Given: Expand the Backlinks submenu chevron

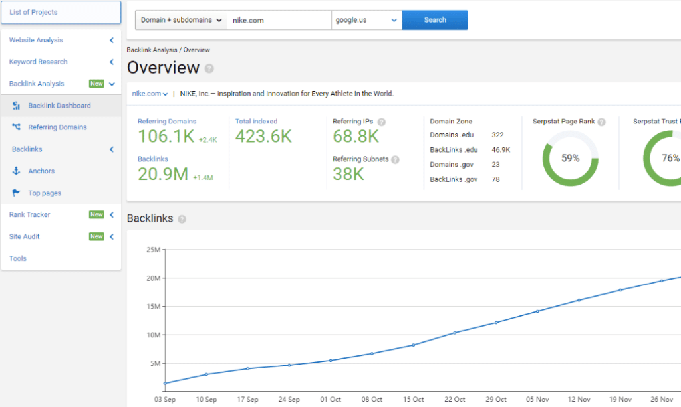Looking at the screenshot, I should click(112, 149).
